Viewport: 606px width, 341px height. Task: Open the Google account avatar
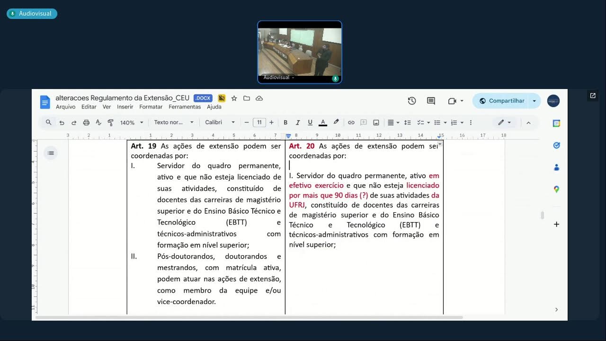point(553,101)
